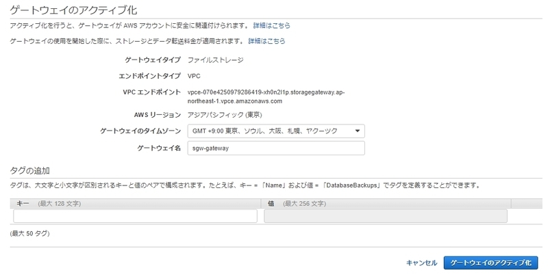Click the ゲートウェイタイプ label
Screen dimensions: 548x275
153,60
